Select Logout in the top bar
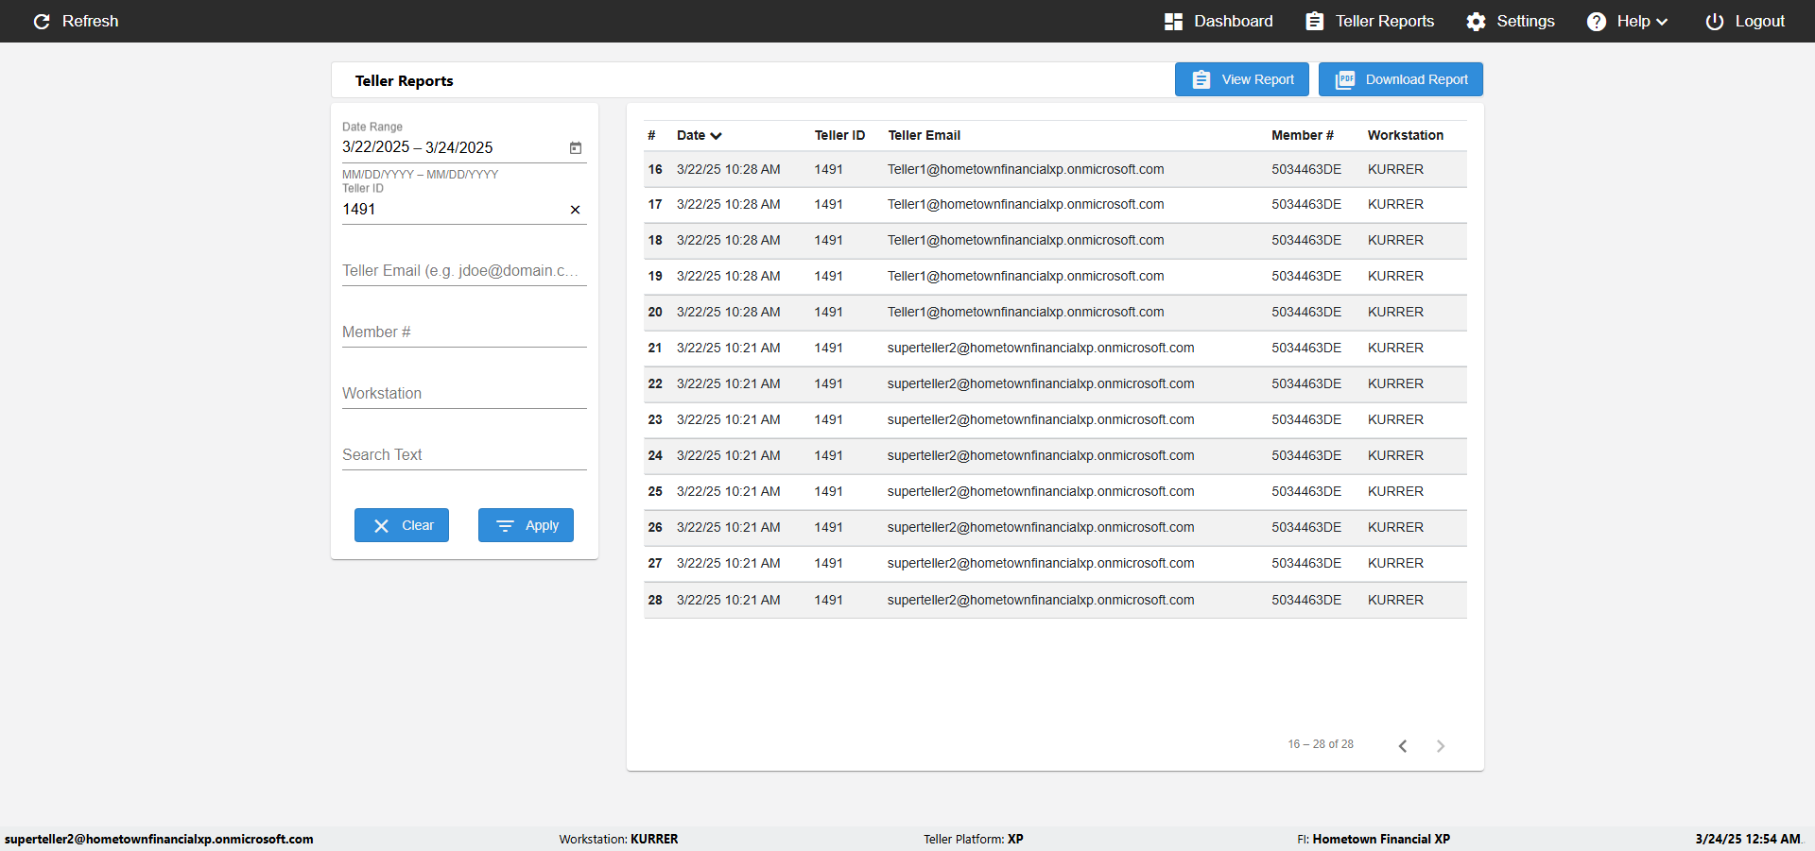This screenshot has width=1815, height=851. point(1745,22)
